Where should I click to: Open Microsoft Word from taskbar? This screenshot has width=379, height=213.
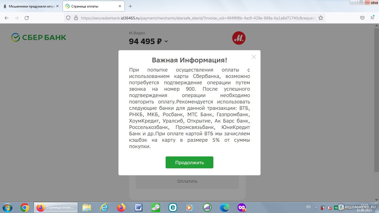tap(138, 207)
